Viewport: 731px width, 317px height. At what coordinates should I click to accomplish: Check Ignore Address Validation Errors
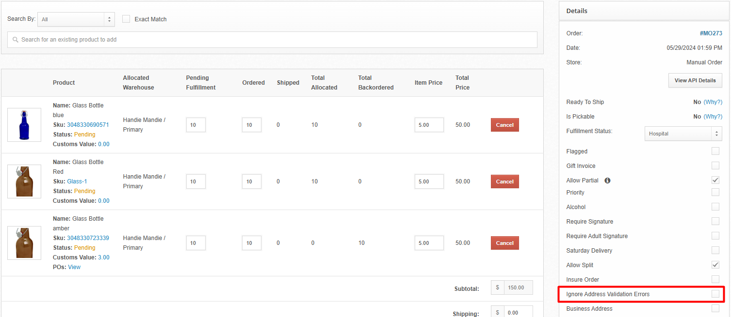(x=715, y=294)
